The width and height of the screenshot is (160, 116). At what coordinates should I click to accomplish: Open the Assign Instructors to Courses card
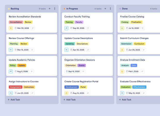tap(23, 82)
